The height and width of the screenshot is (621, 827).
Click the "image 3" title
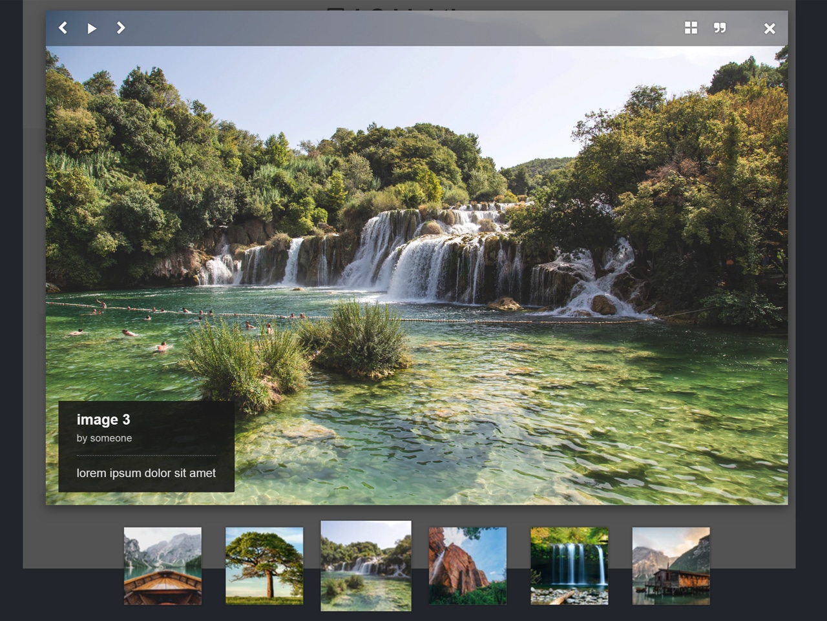coord(104,420)
